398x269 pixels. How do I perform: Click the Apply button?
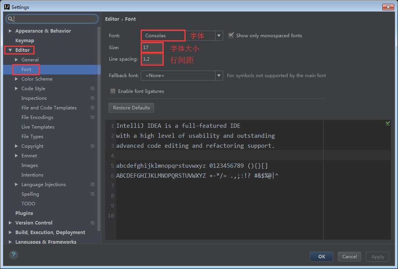click(x=377, y=257)
